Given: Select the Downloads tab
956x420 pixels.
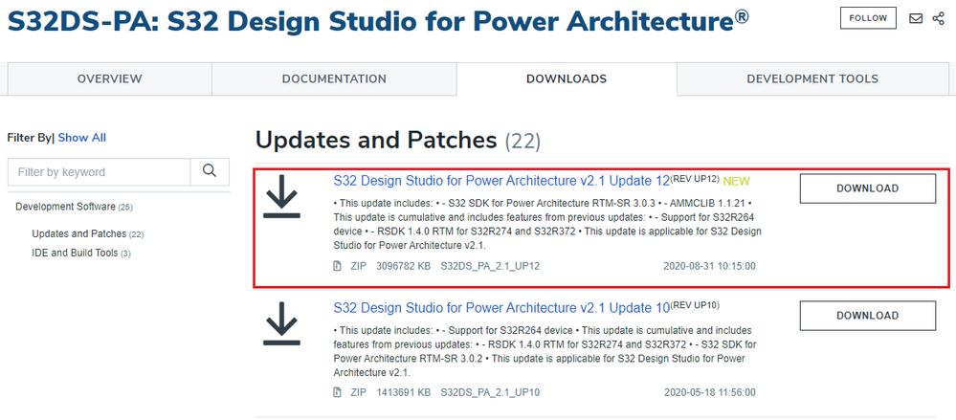Looking at the screenshot, I should point(567,78).
